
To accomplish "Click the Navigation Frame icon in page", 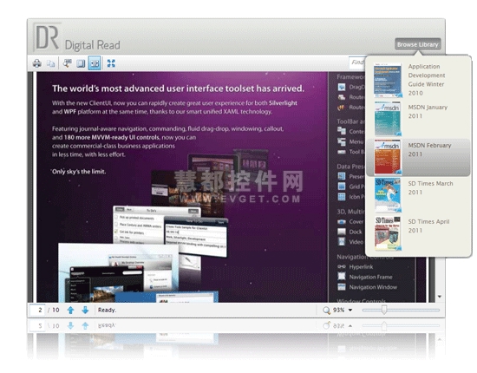I will click(x=342, y=276).
